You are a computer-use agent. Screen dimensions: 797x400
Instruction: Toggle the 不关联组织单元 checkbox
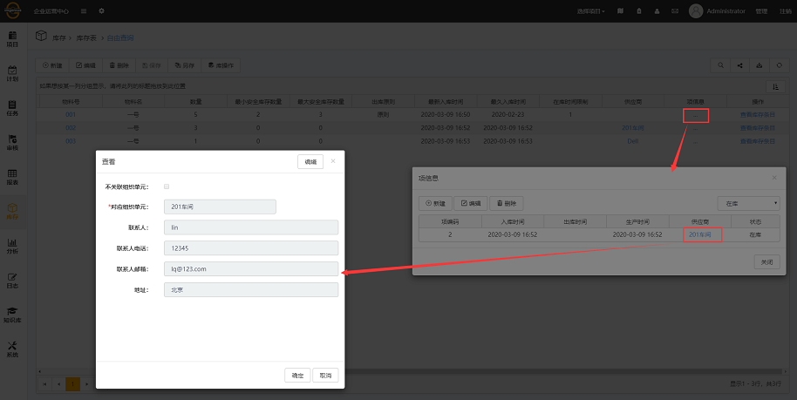(x=167, y=186)
